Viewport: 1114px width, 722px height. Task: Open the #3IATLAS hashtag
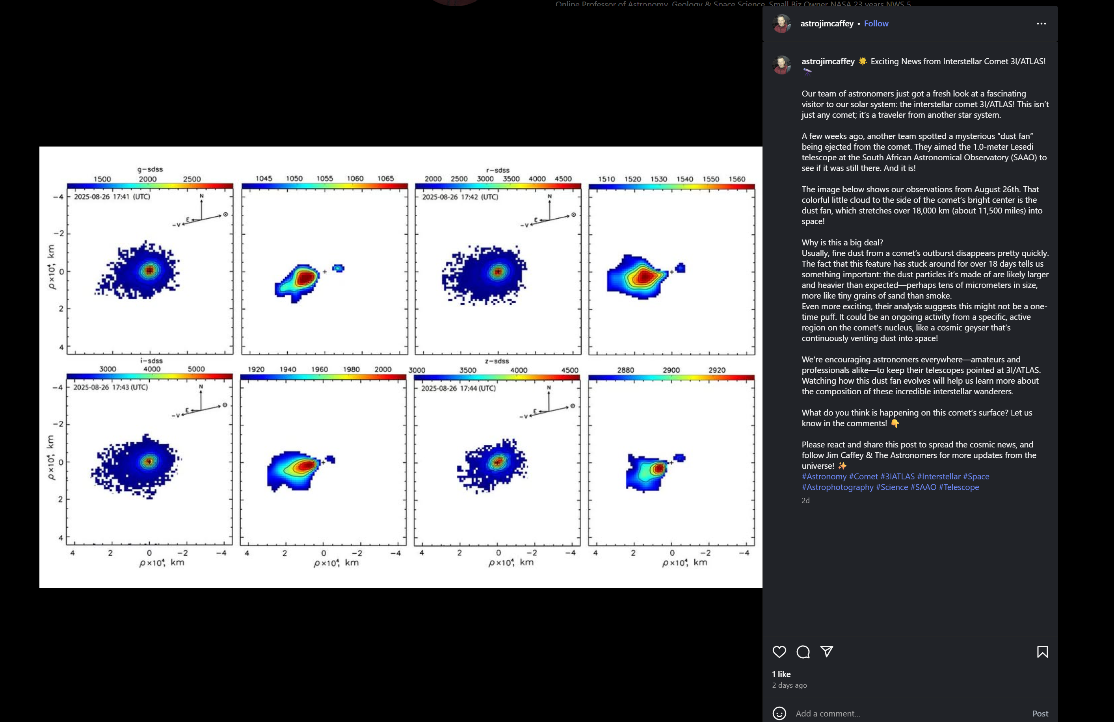[x=897, y=476]
